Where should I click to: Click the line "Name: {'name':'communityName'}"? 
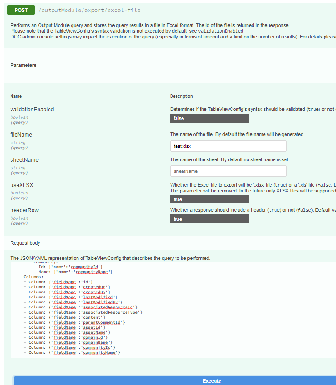pyautogui.click(x=75, y=272)
